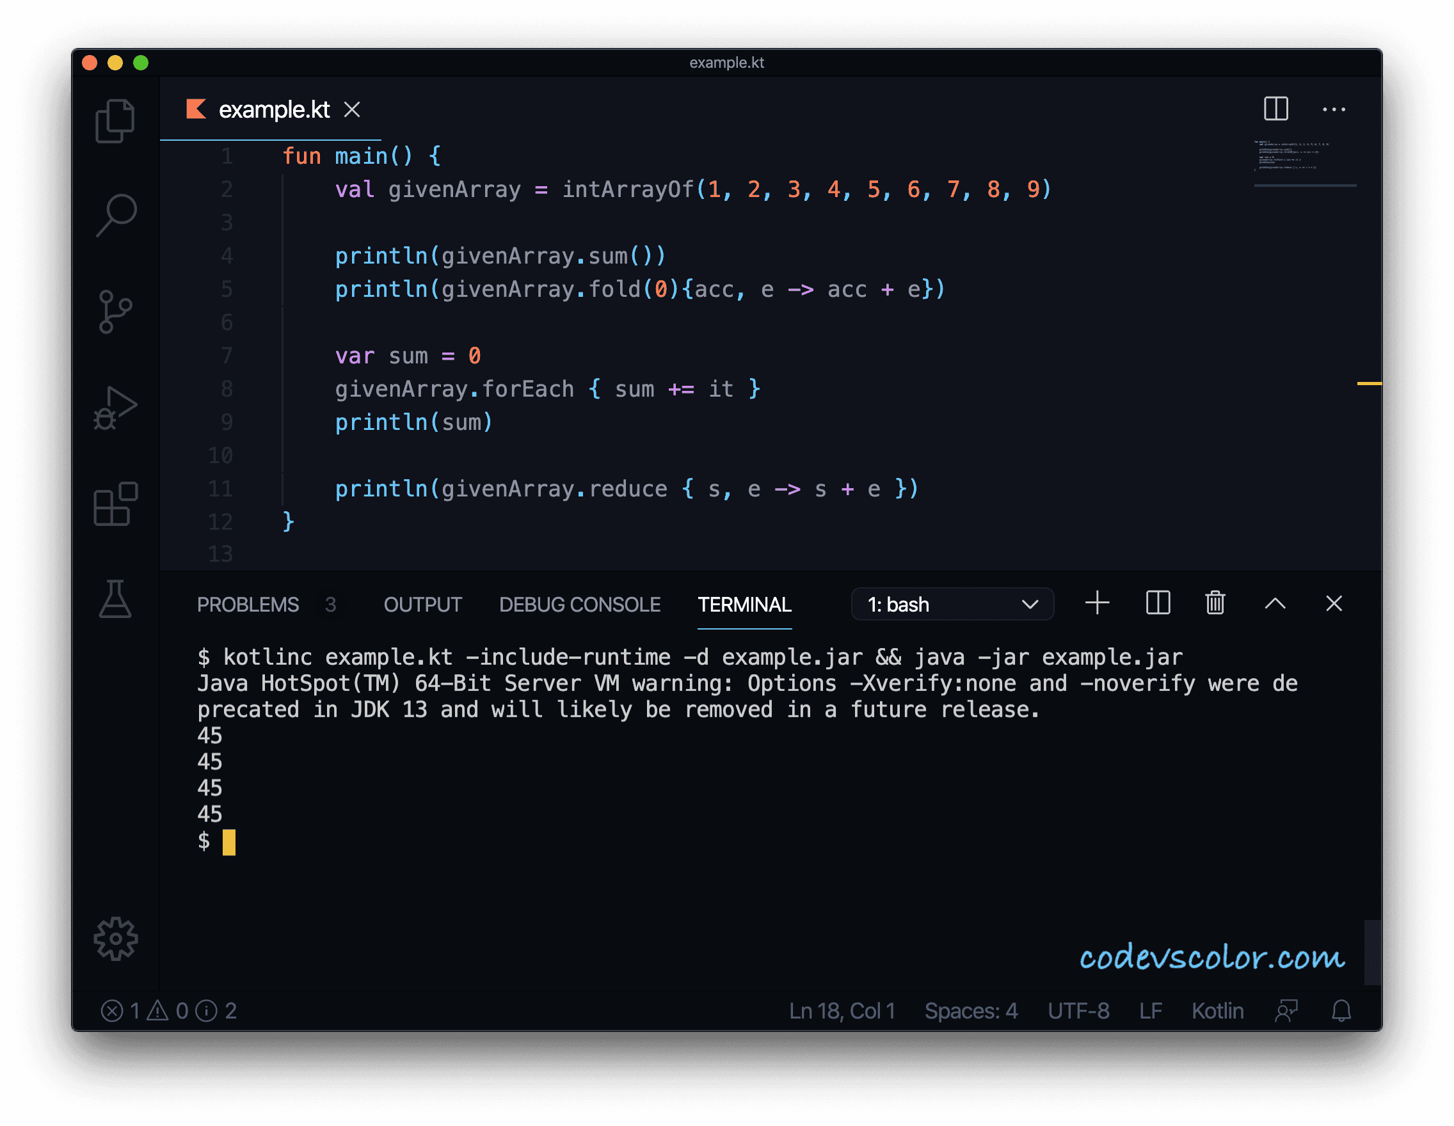Change line ending from LF

(1151, 1011)
